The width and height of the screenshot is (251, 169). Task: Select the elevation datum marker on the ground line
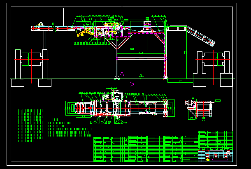tap(142, 76)
